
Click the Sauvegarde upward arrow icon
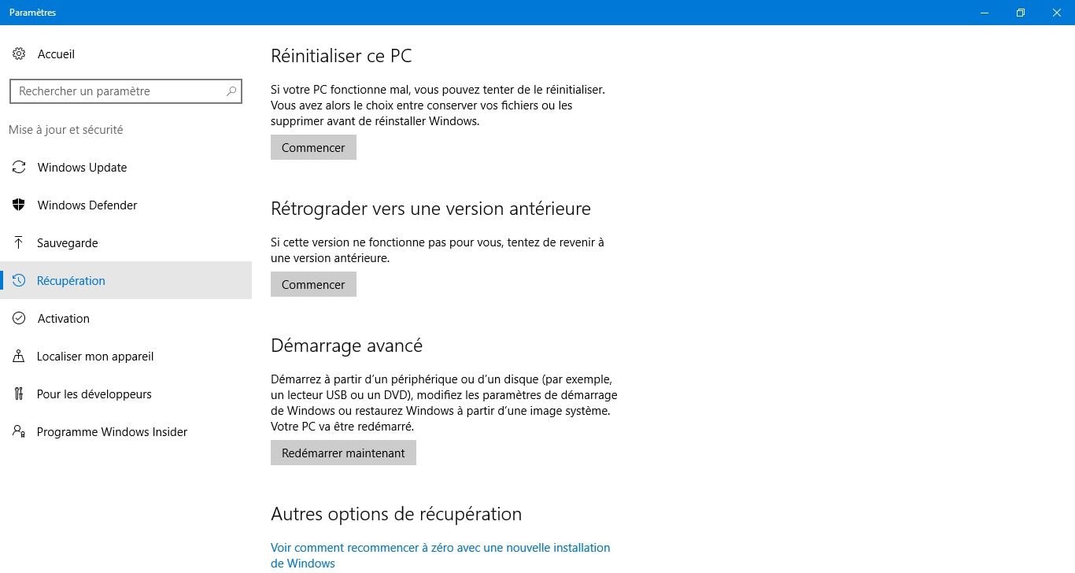point(19,243)
